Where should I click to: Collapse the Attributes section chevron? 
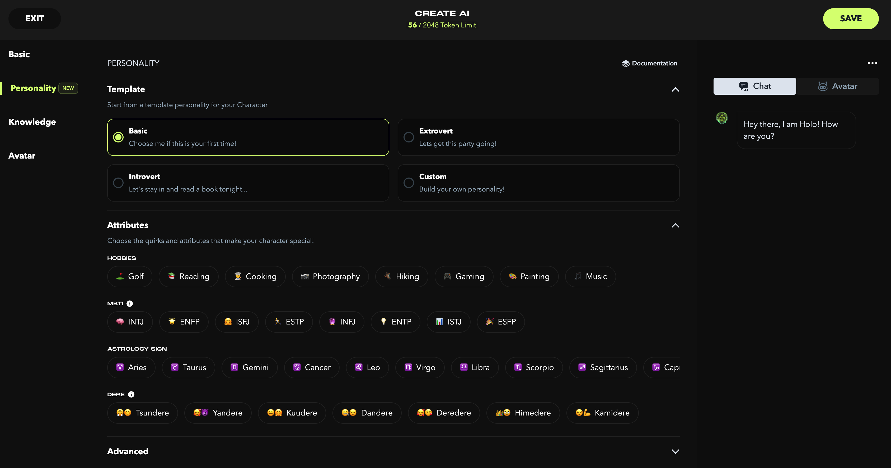(675, 225)
